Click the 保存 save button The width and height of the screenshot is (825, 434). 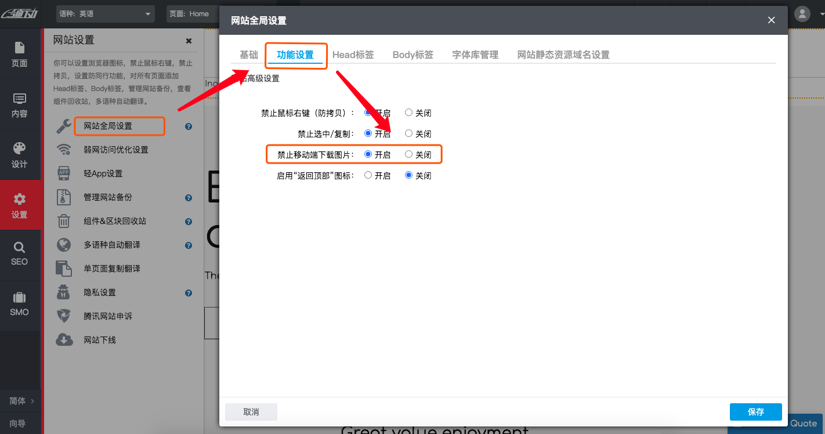pyautogui.click(x=755, y=412)
